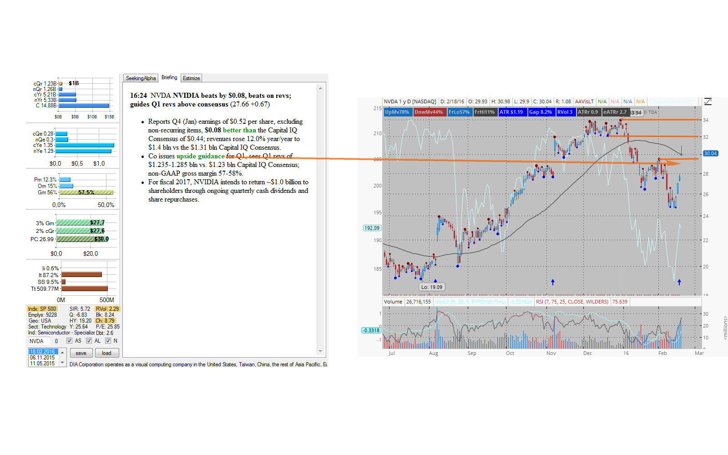Switch to the SeekingAlpha tab
Viewport: 728px width, 455px height.
pyautogui.click(x=141, y=78)
